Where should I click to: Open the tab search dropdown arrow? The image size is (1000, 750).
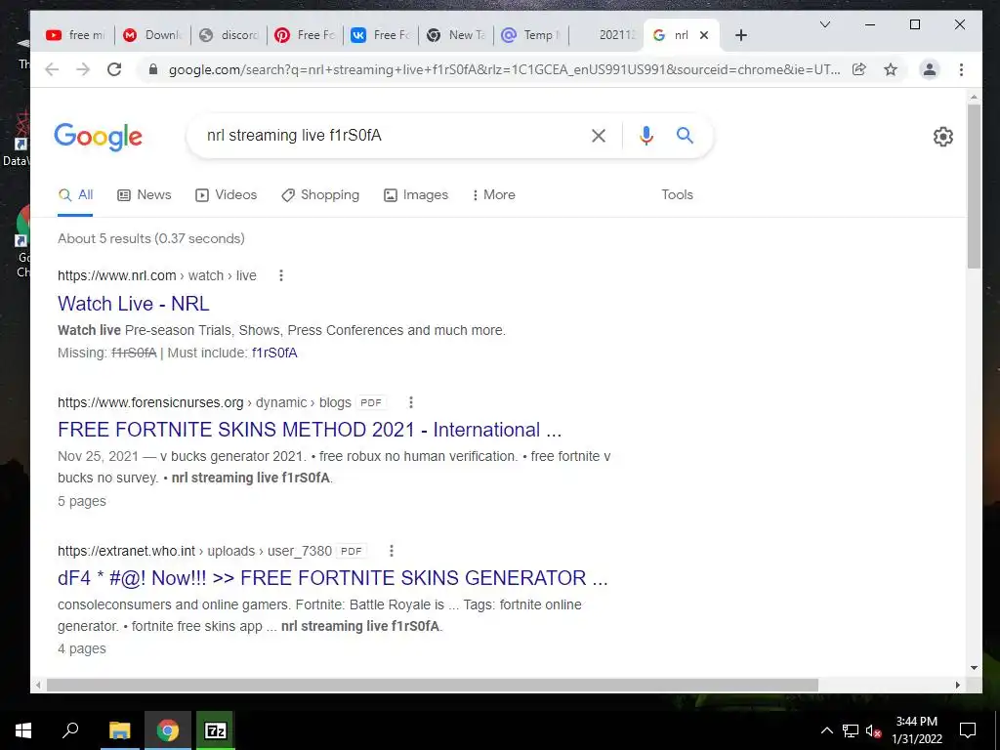click(x=824, y=24)
